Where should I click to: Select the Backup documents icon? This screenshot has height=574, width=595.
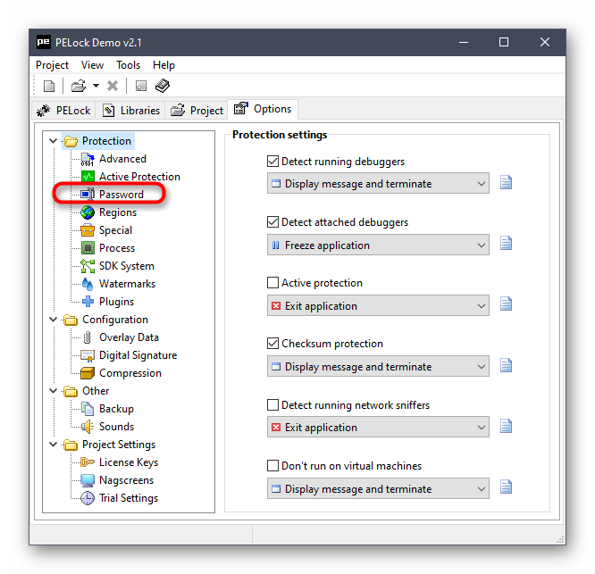(88, 409)
